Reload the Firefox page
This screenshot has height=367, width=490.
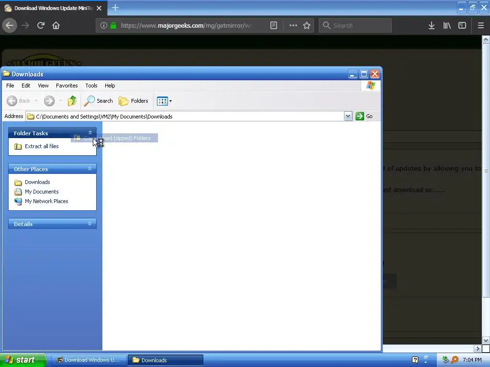click(x=41, y=25)
